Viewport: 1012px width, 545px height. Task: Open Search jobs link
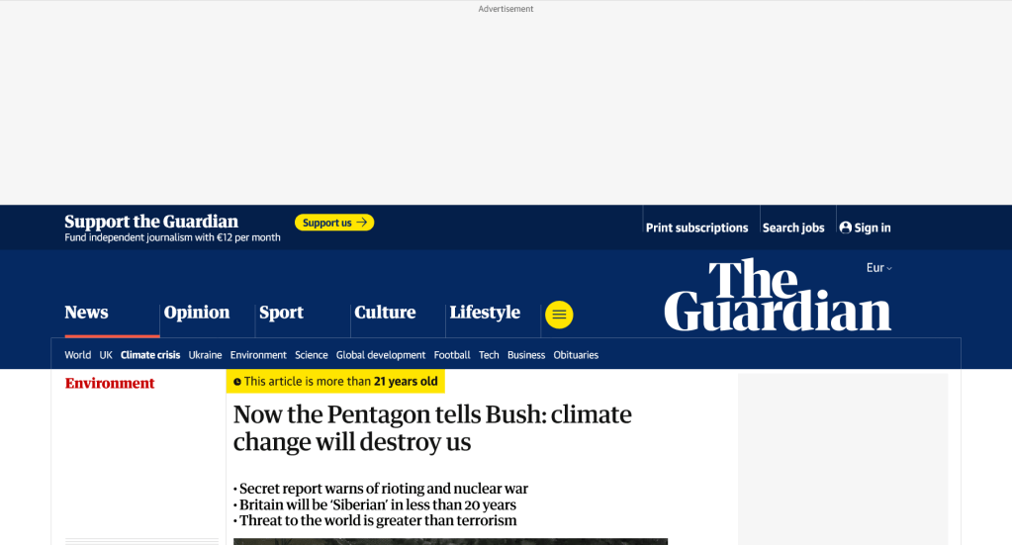click(793, 227)
